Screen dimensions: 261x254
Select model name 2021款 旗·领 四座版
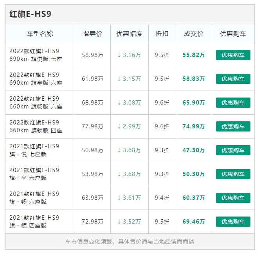[x=34, y=222]
